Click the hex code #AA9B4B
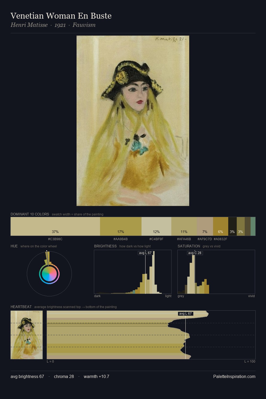The height and width of the screenshot is (399, 266). click(x=120, y=239)
